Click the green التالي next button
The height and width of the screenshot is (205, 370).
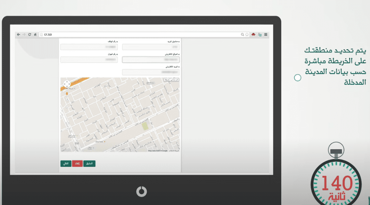point(66,163)
